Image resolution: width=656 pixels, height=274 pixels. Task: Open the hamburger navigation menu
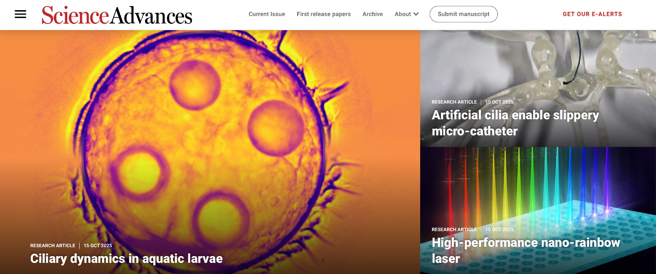[20, 14]
